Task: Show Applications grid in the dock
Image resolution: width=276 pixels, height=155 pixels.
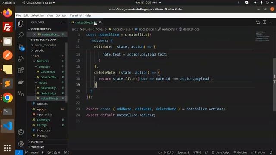Action: coord(7,148)
